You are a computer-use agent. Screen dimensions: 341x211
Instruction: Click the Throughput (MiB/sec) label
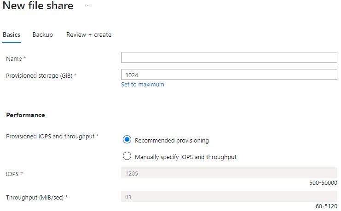tap(35, 197)
